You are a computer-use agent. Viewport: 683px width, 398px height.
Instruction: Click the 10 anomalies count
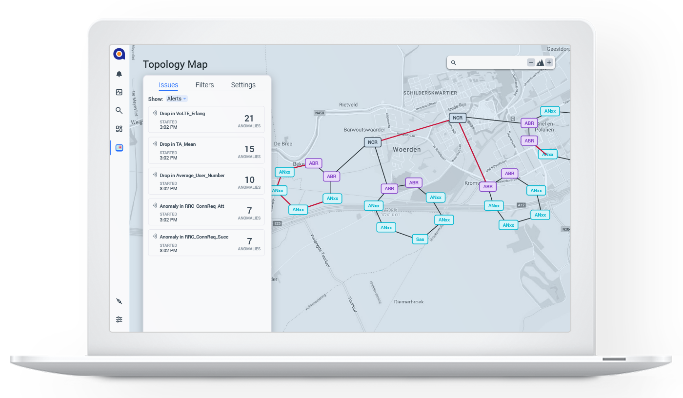tap(249, 179)
